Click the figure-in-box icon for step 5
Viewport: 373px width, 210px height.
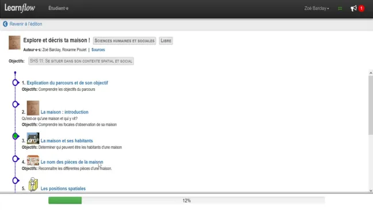tap(33, 185)
